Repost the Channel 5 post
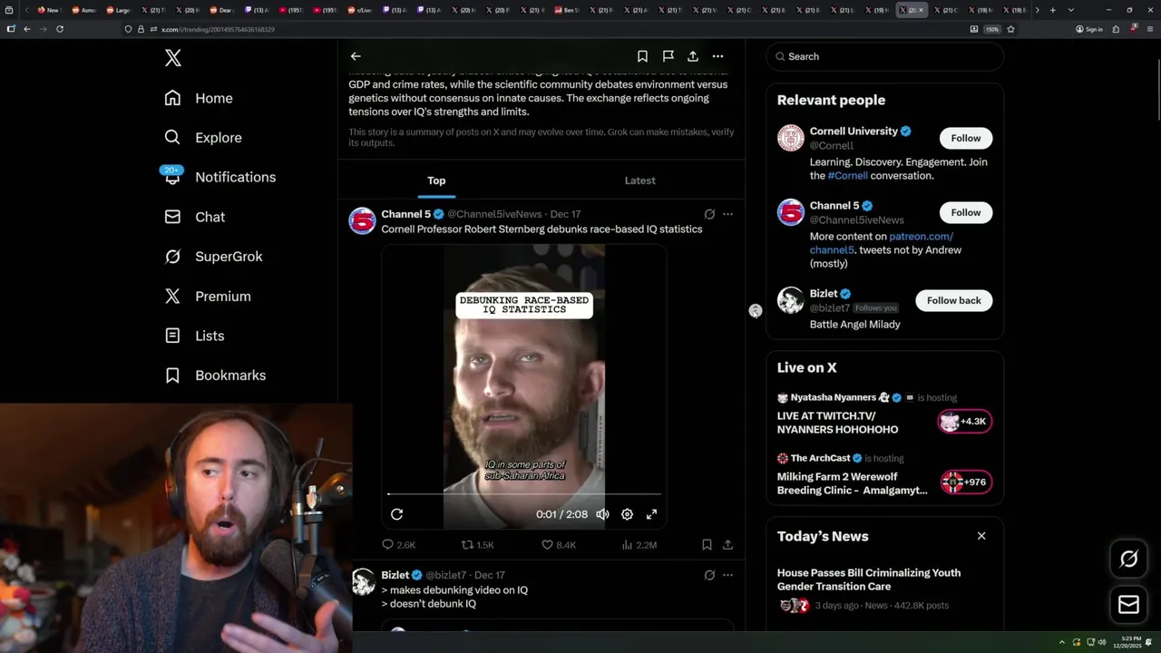This screenshot has height=653, width=1161. click(478, 545)
